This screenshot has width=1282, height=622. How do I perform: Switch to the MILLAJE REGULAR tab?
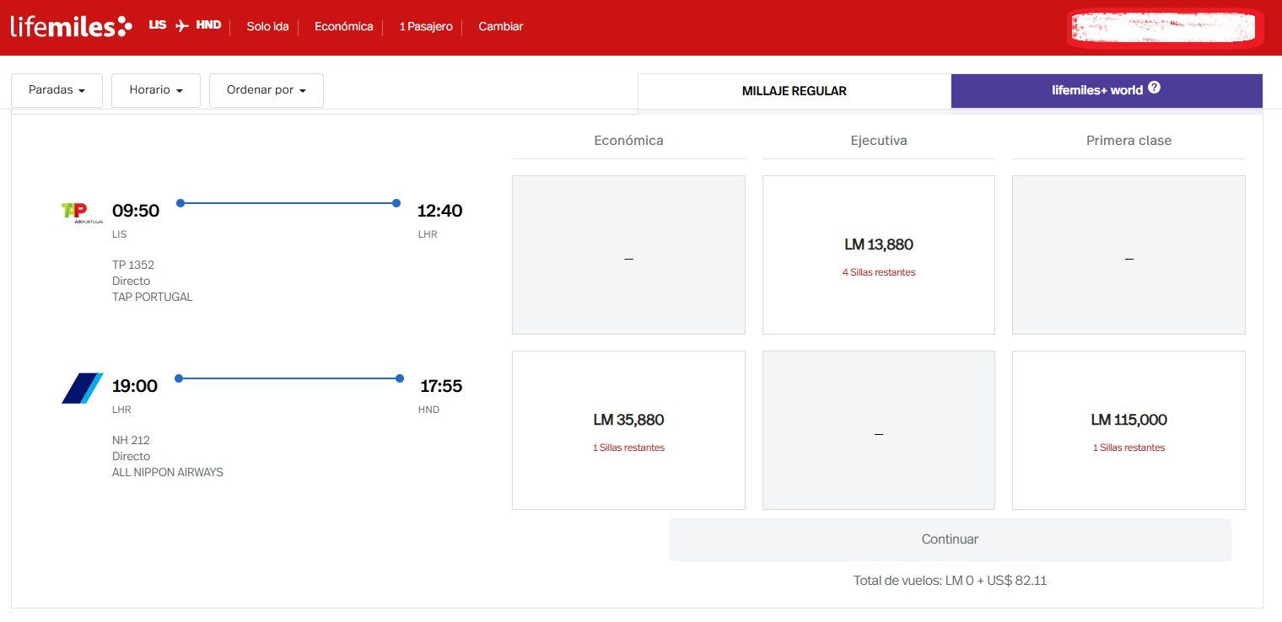794,91
